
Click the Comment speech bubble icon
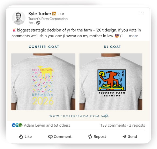50,137
